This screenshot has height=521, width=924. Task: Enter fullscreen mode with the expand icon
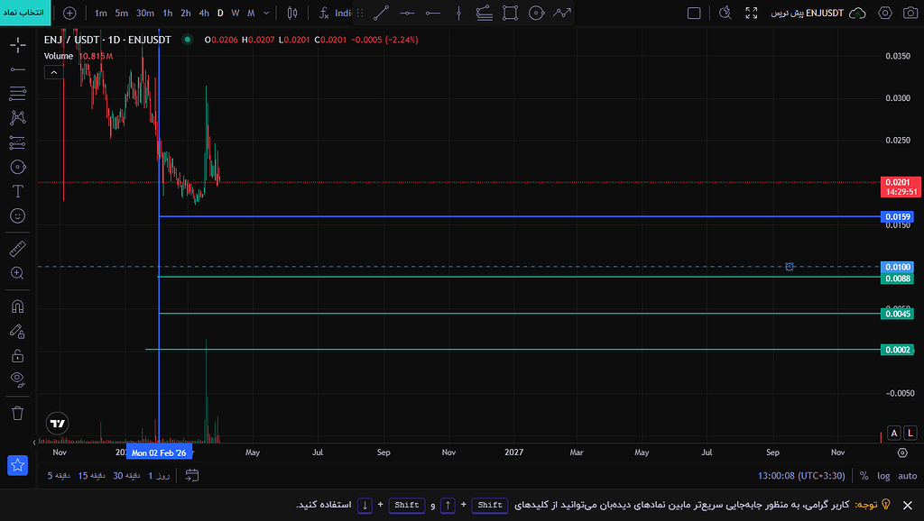pos(752,14)
